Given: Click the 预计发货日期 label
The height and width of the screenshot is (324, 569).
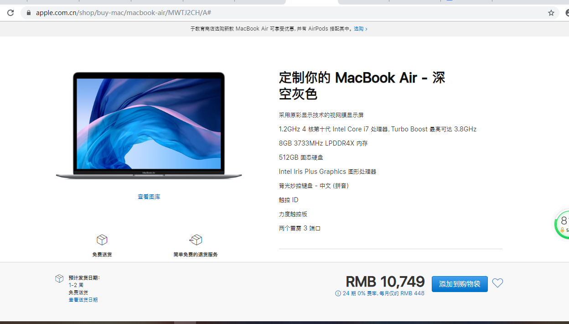Looking at the screenshot, I should (x=84, y=278).
